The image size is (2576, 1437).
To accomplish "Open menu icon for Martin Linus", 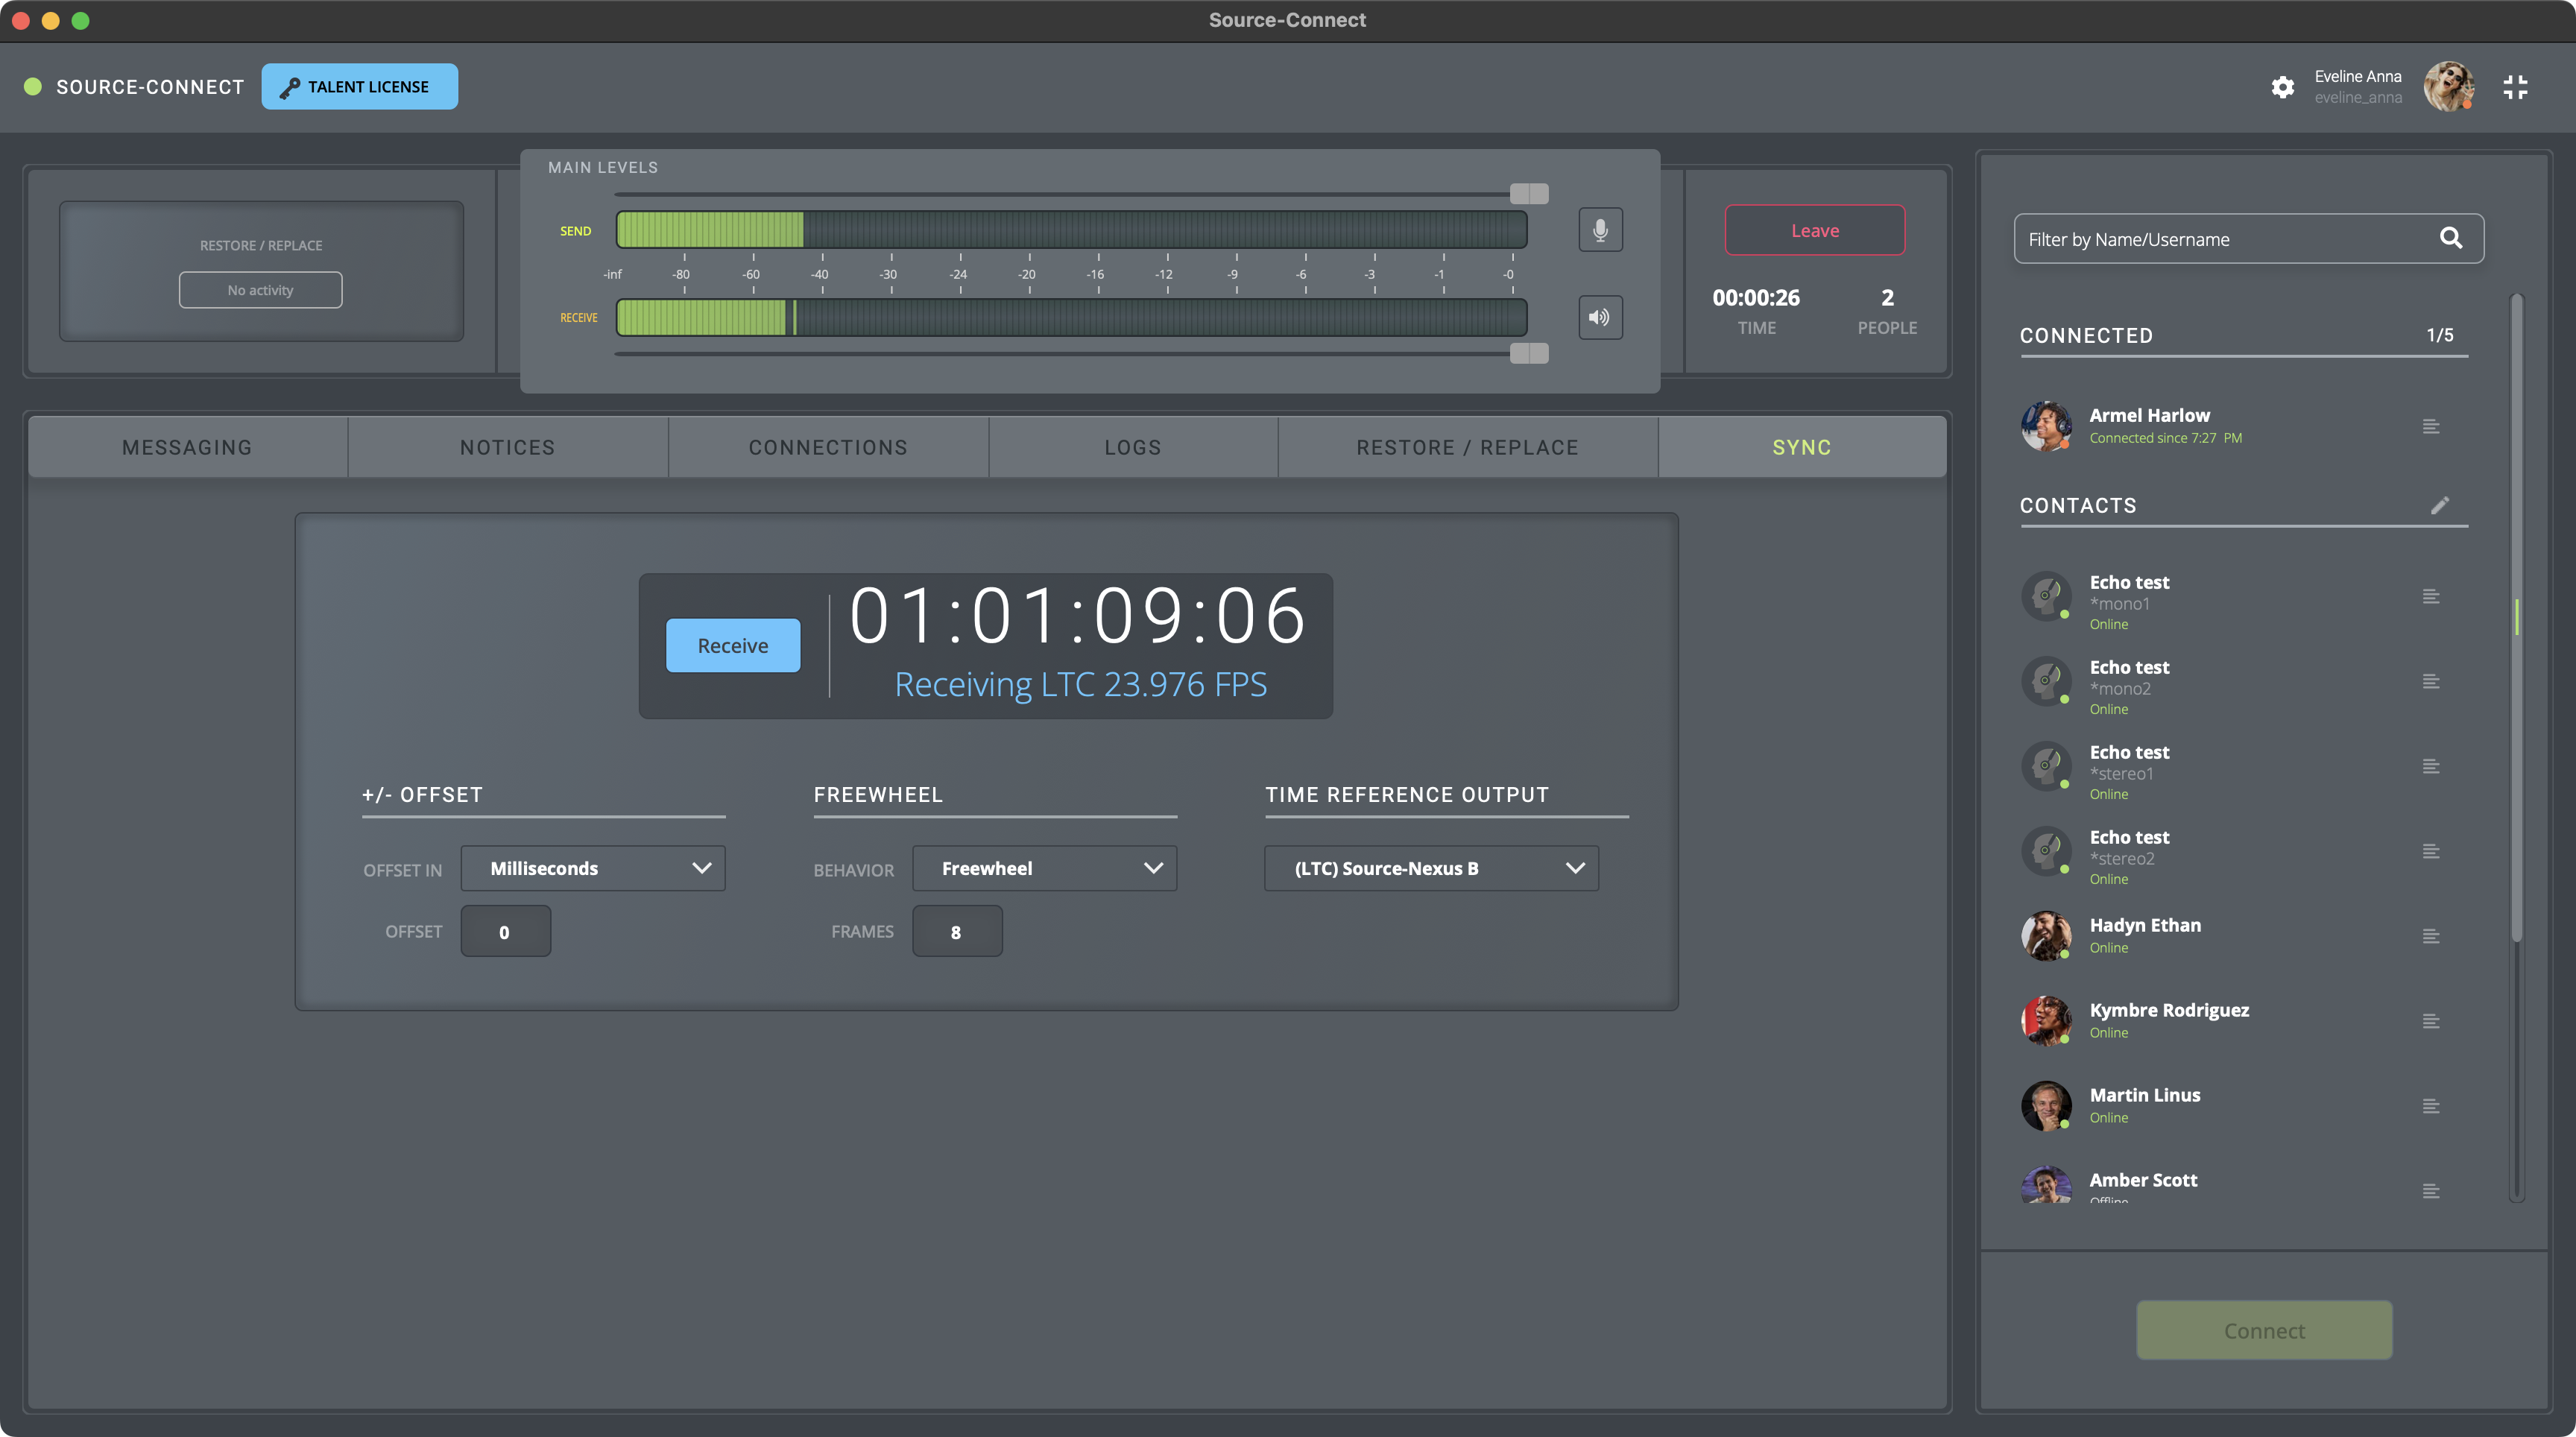I will (x=2431, y=1107).
